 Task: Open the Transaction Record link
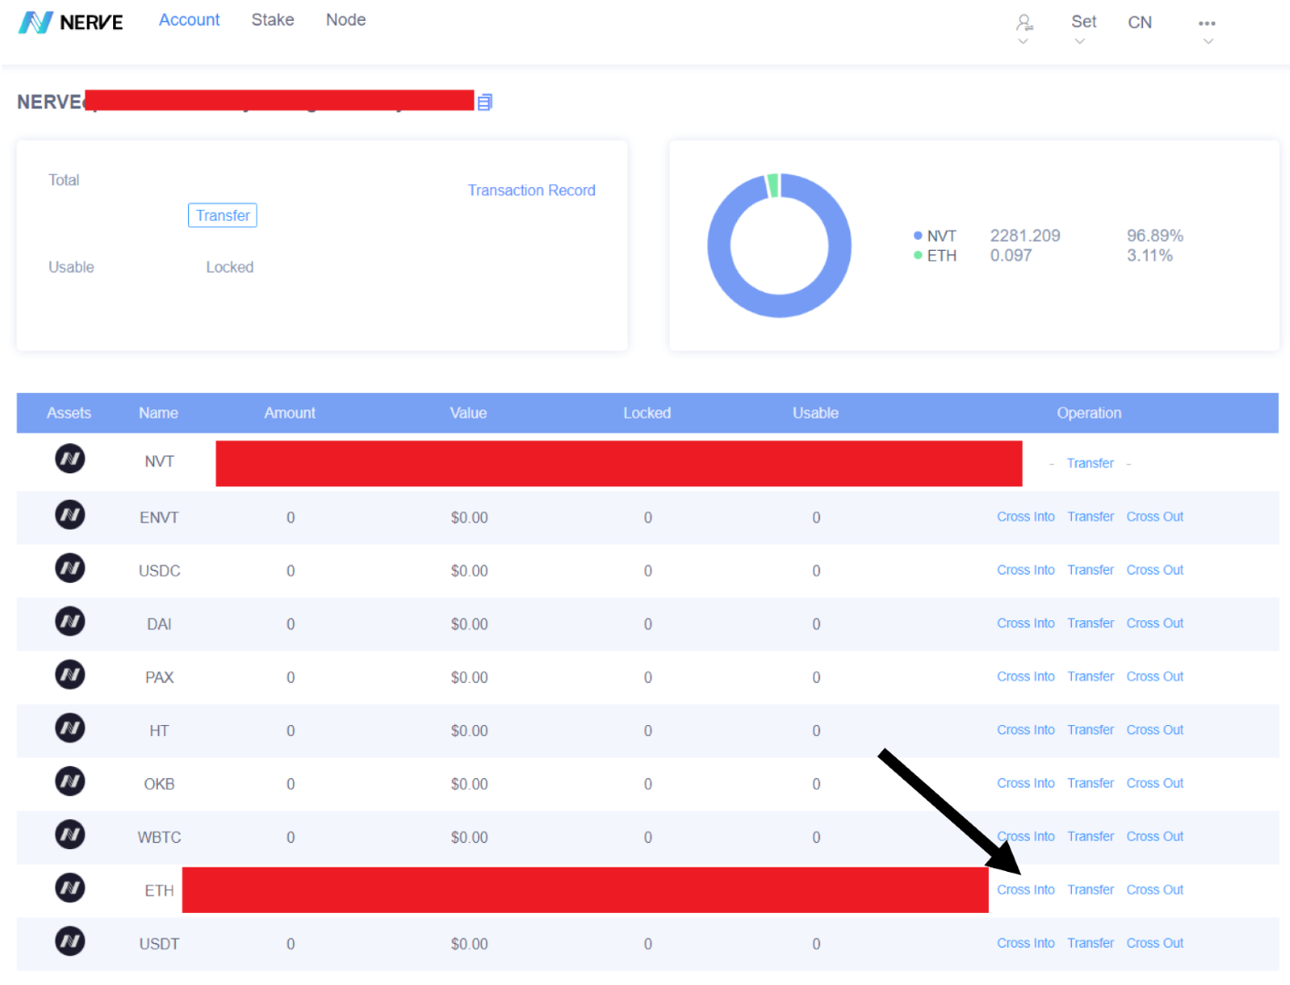[532, 191]
